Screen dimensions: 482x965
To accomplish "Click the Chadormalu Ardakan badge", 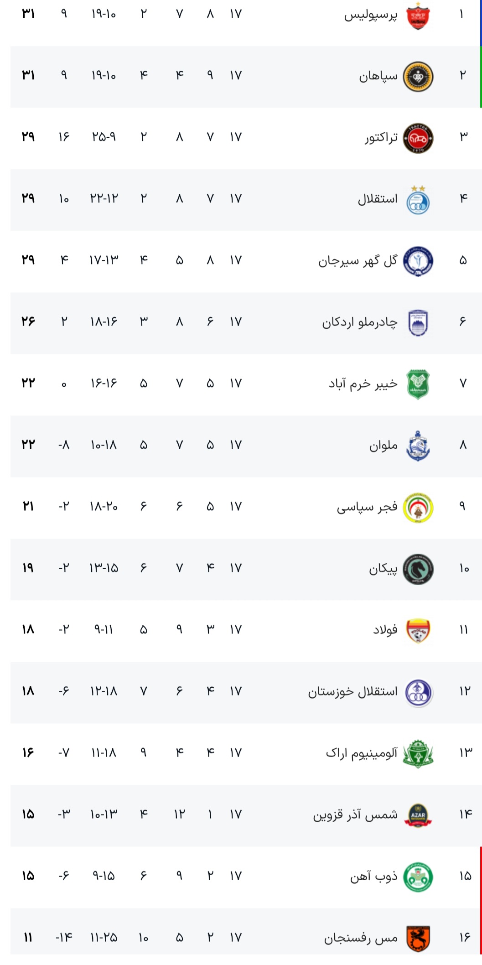I will [418, 323].
